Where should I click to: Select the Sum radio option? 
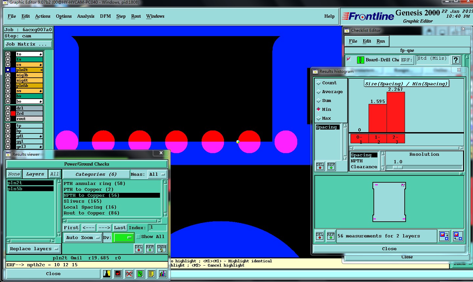318,101
